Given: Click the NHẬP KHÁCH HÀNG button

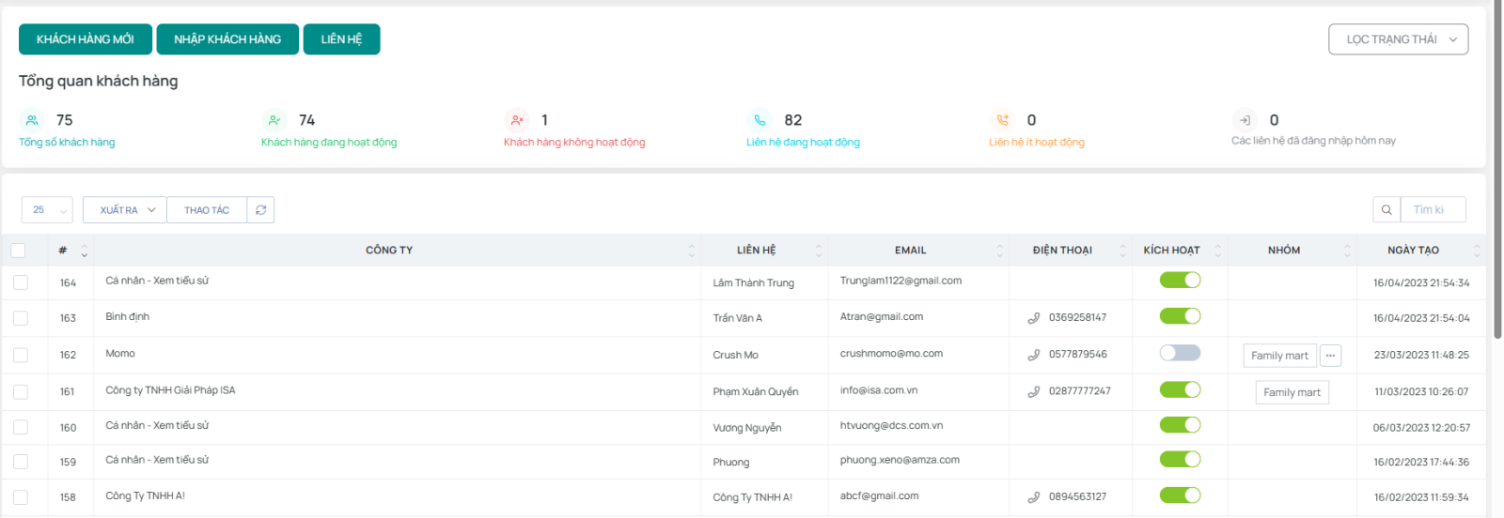Looking at the screenshot, I should tap(227, 39).
